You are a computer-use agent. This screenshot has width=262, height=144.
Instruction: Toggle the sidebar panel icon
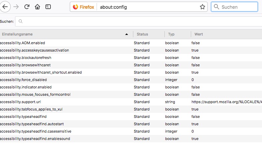pyautogui.click(x=48, y=7)
